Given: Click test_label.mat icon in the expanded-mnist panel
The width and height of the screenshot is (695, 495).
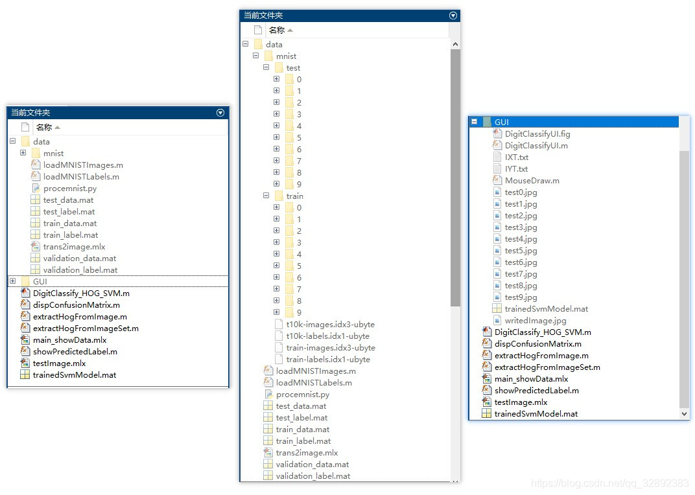Looking at the screenshot, I should point(268,417).
